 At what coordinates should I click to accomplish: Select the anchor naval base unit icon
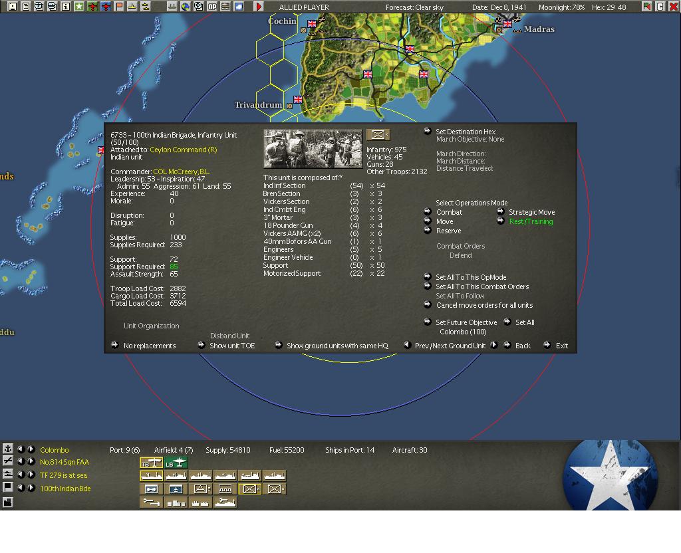pyautogui.click(x=176, y=489)
